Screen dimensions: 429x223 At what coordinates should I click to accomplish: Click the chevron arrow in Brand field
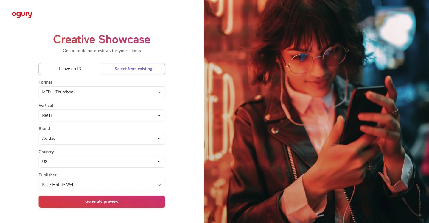click(x=159, y=139)
